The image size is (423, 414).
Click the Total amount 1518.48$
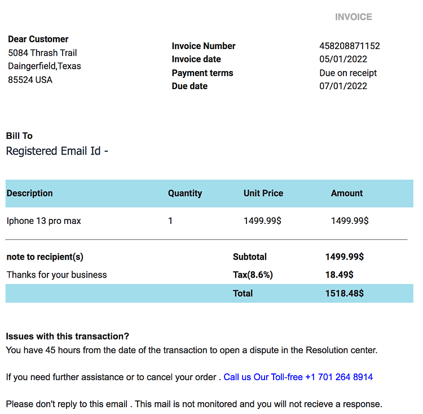pyautogui.click(x=345, y=293)
